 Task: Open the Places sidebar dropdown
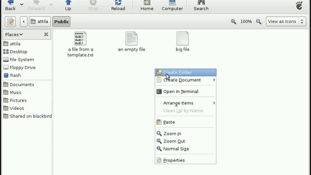(14, 35)
